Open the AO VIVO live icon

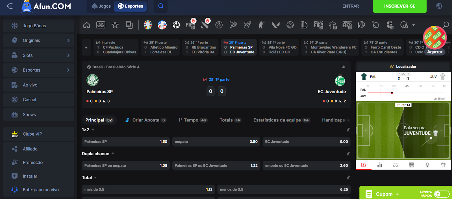[101, 25]
